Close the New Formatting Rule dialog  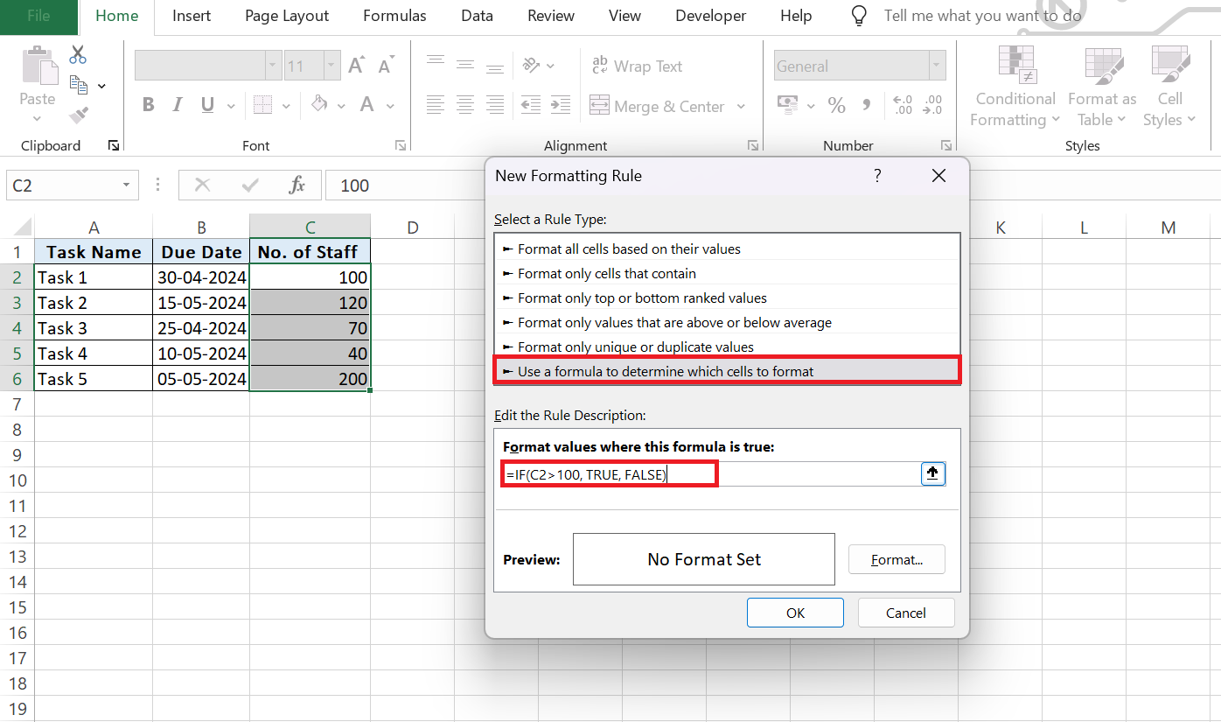point(938,176)
